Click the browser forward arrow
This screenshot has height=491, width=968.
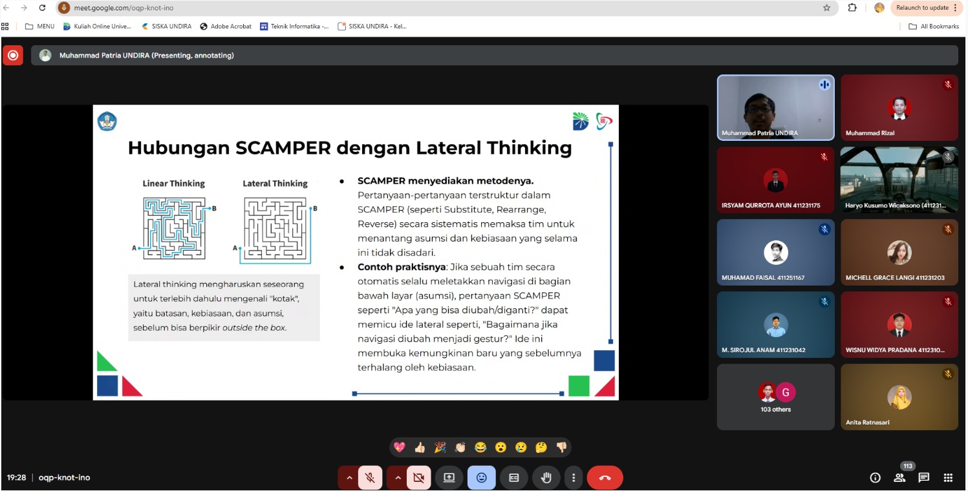pyautogui.click(x=24, y=8)
